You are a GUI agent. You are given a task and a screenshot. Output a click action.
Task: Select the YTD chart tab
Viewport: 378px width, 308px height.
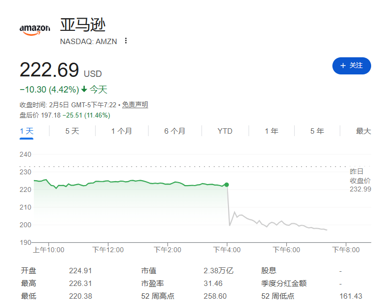pyautogui.click(x=225, y=131)
